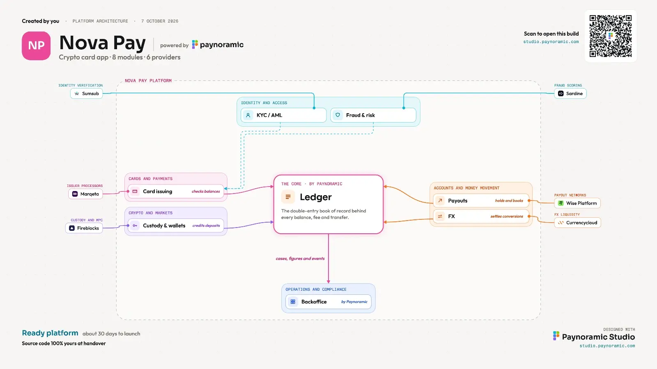The image size is (657, 369).
Task: Click 'cases, figures and events' connector label
Action: click(300, 259)
